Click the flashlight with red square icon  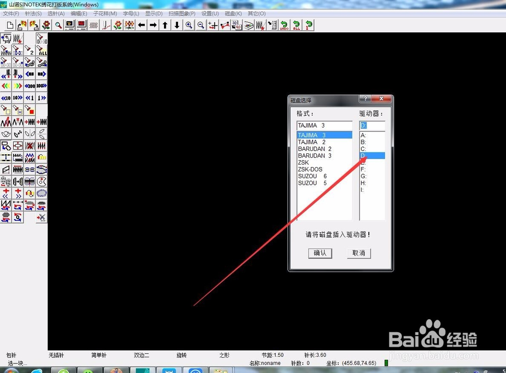click(30, 110)
